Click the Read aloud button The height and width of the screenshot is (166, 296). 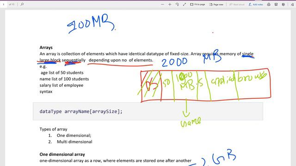237,4
